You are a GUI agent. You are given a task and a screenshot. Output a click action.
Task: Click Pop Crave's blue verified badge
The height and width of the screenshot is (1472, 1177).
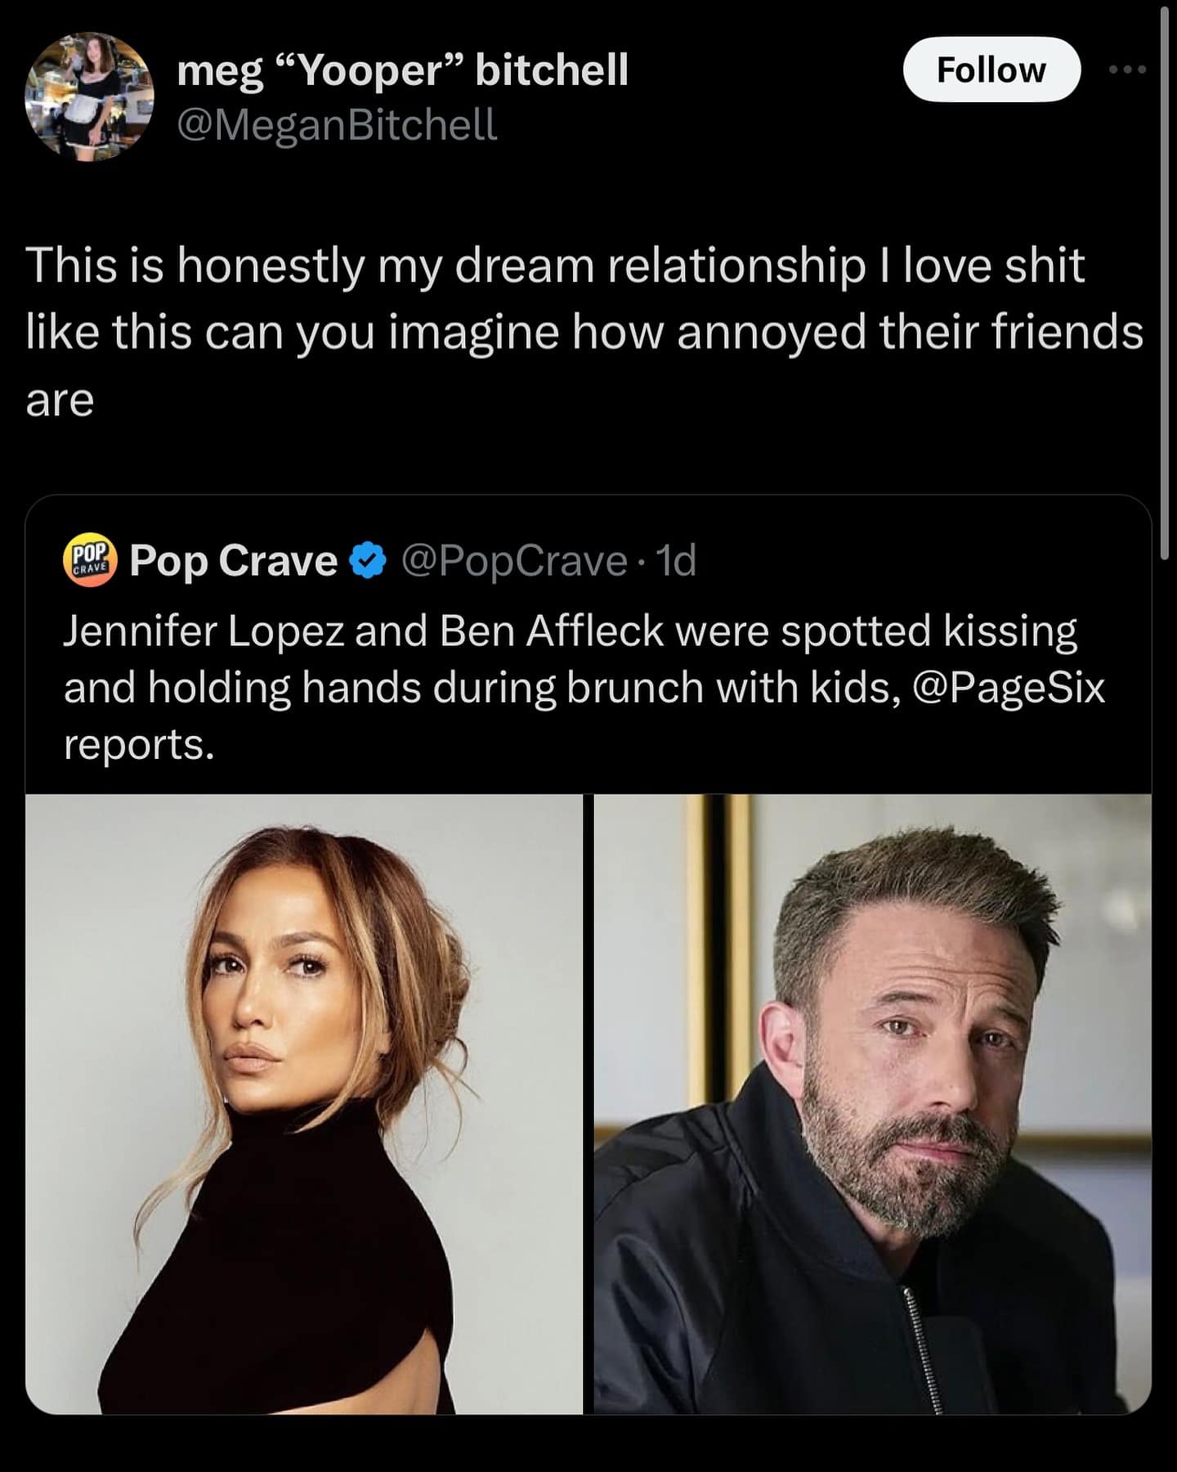click(x=368, y=561)
